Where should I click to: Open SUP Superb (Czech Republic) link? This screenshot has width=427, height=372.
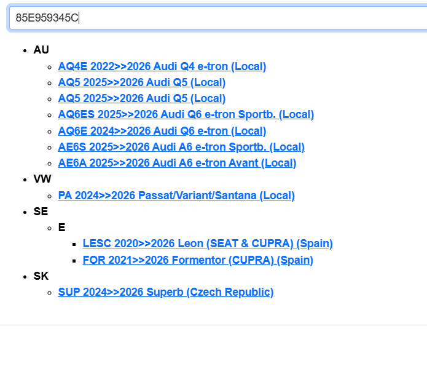(165, 292)
